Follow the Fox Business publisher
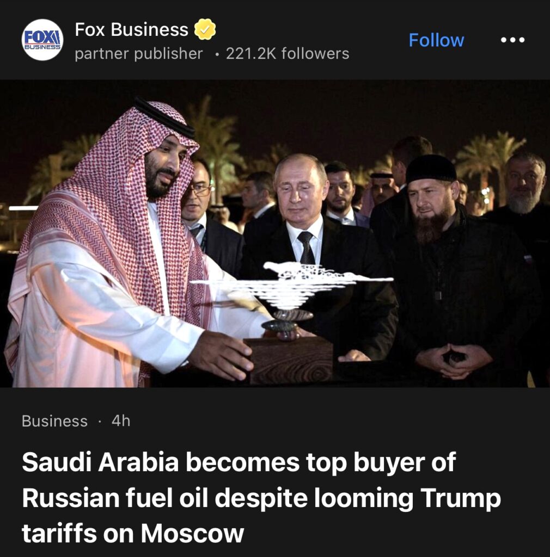The image size is (550, 557). point(436,40)
